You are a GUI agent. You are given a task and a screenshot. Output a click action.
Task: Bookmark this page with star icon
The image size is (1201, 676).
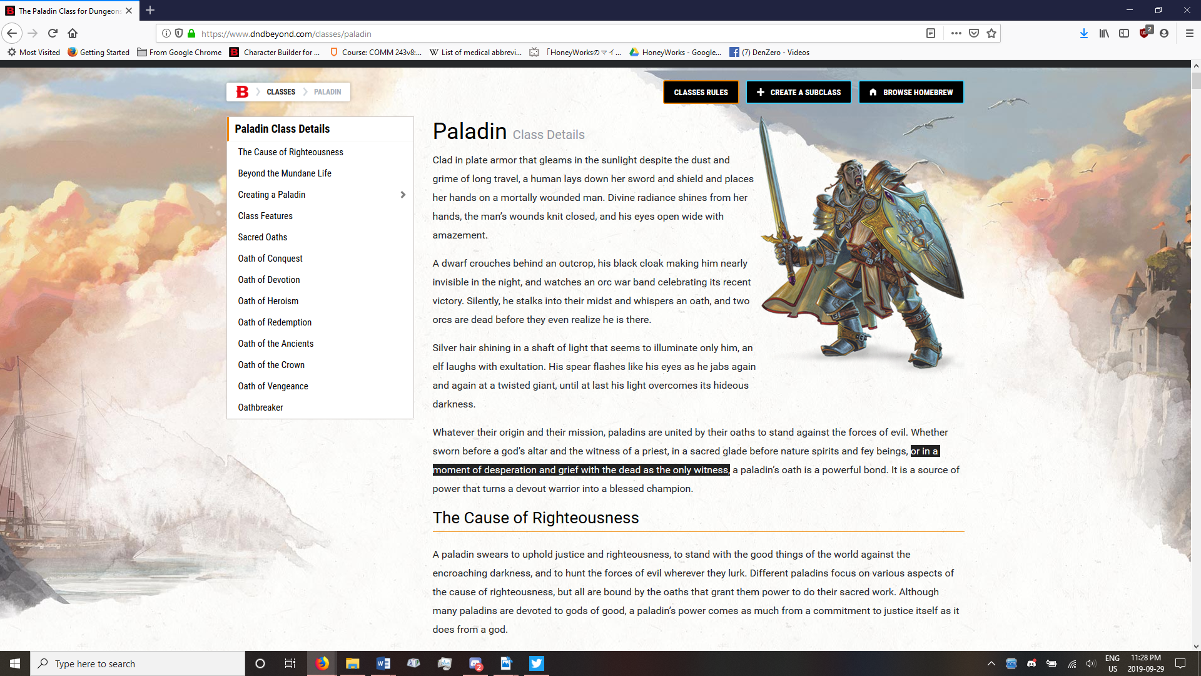tap(991, 33)
